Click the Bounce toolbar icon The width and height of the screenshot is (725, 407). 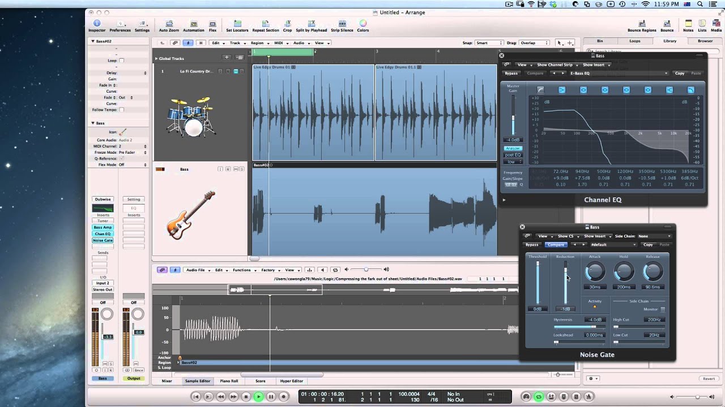coord(667,26)
